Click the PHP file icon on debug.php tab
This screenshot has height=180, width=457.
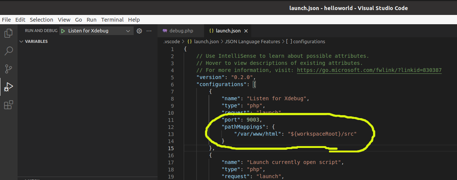[165, 31]
